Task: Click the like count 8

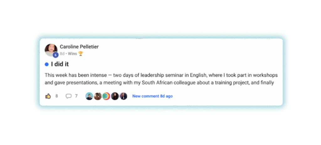Action: coord(57,96)
